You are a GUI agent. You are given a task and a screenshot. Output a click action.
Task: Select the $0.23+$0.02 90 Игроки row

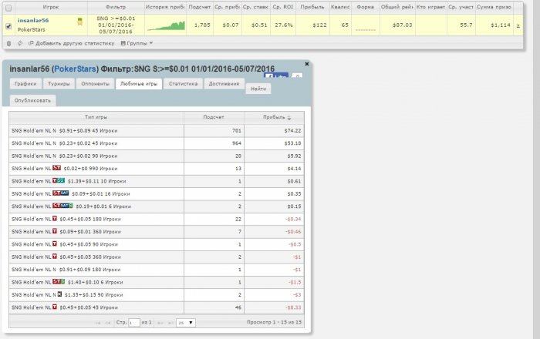[x=157, y=156]
